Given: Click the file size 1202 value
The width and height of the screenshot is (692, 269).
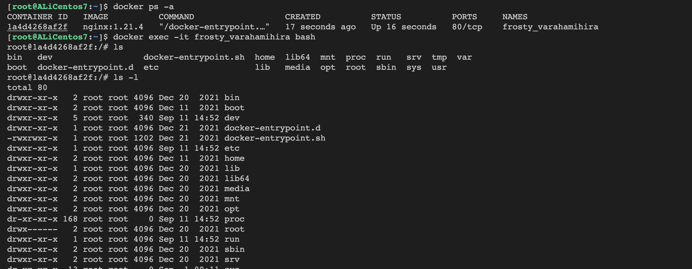Looking at the screenshot, I should click(x=144, y=138).
